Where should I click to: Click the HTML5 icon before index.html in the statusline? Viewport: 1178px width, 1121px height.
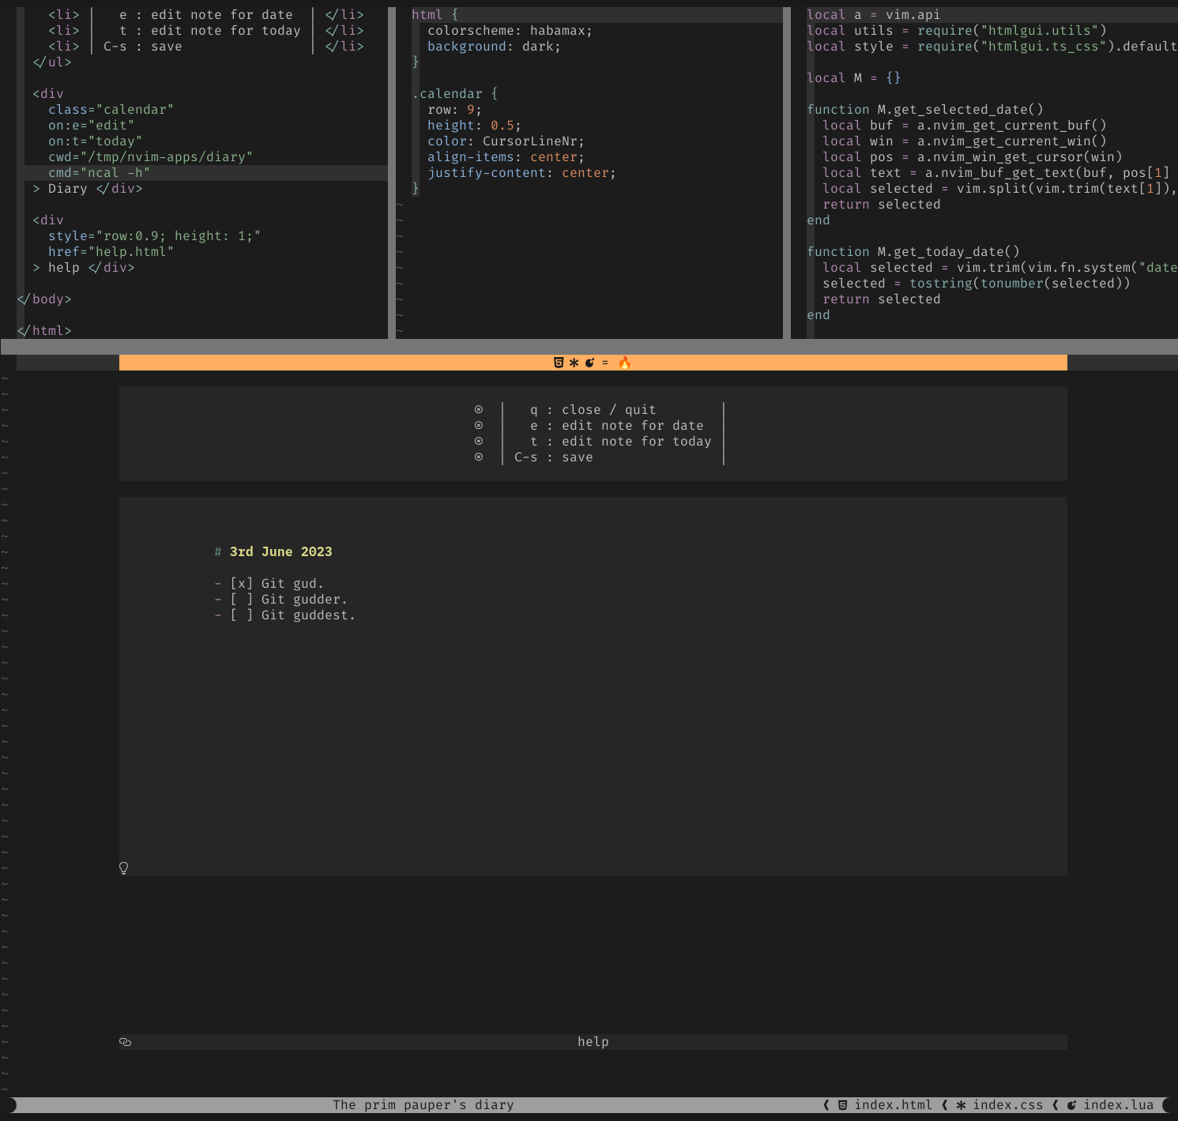point(843,1105)
